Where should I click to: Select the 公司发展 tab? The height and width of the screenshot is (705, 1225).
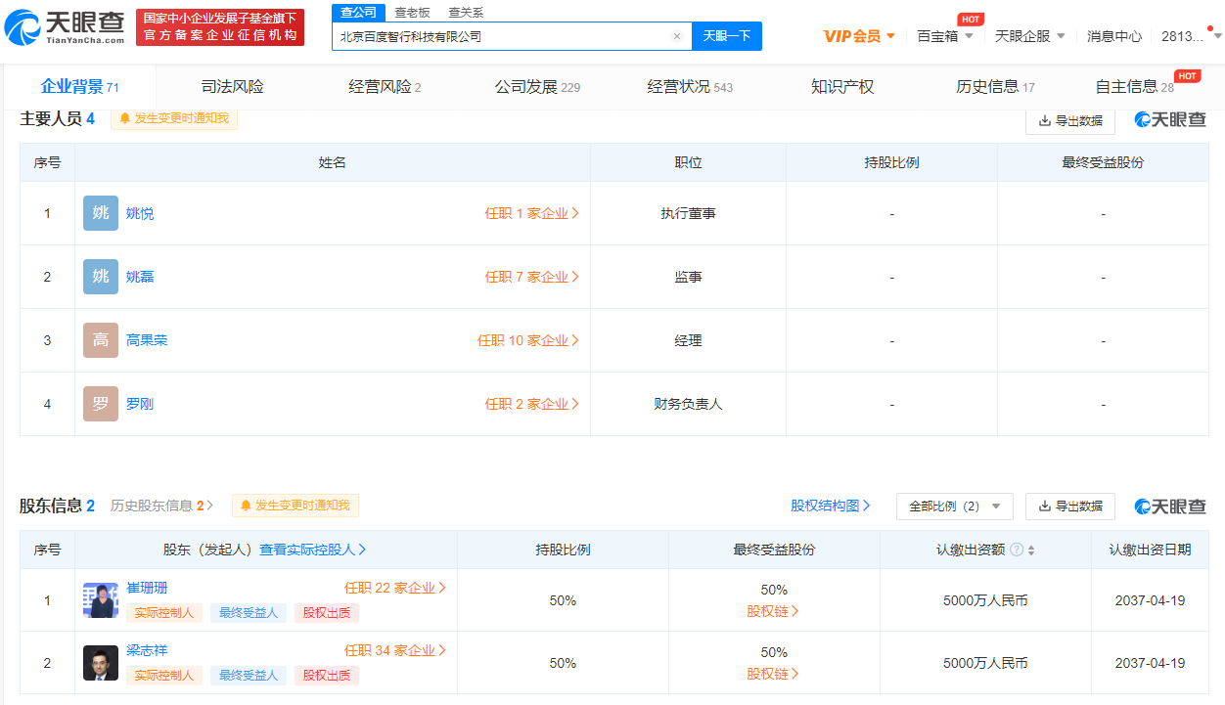(537, 87)
